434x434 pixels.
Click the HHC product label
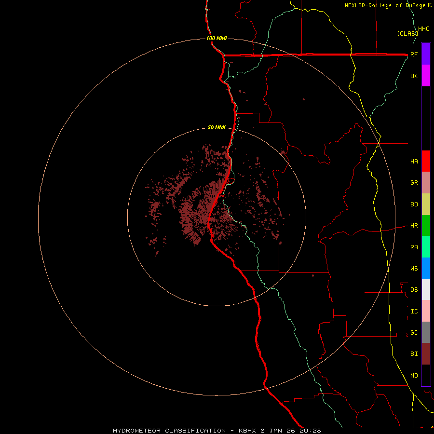424,29
